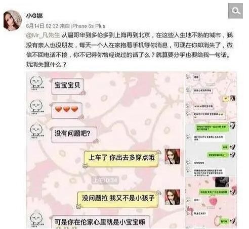Click the 没问题拉 我又不是小孩子 bubble
The height and width of the screenshot is (229, 249).
[118, 199]
